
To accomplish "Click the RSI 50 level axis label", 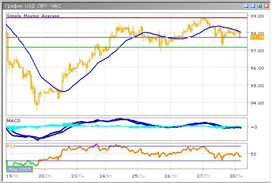I will (x=254, y=154).
